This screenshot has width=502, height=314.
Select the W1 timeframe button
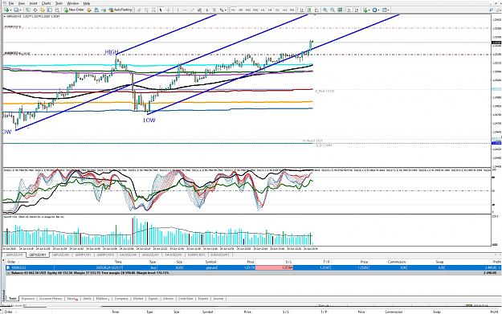(284, 10)
